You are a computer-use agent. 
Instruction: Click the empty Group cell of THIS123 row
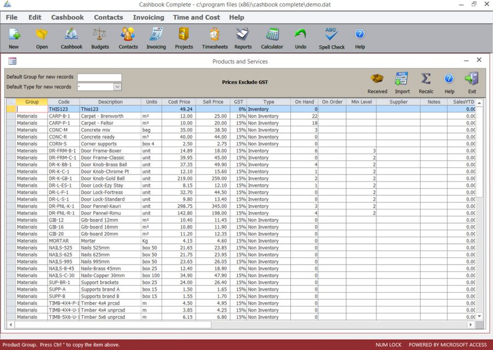click(x=31, y=109)
